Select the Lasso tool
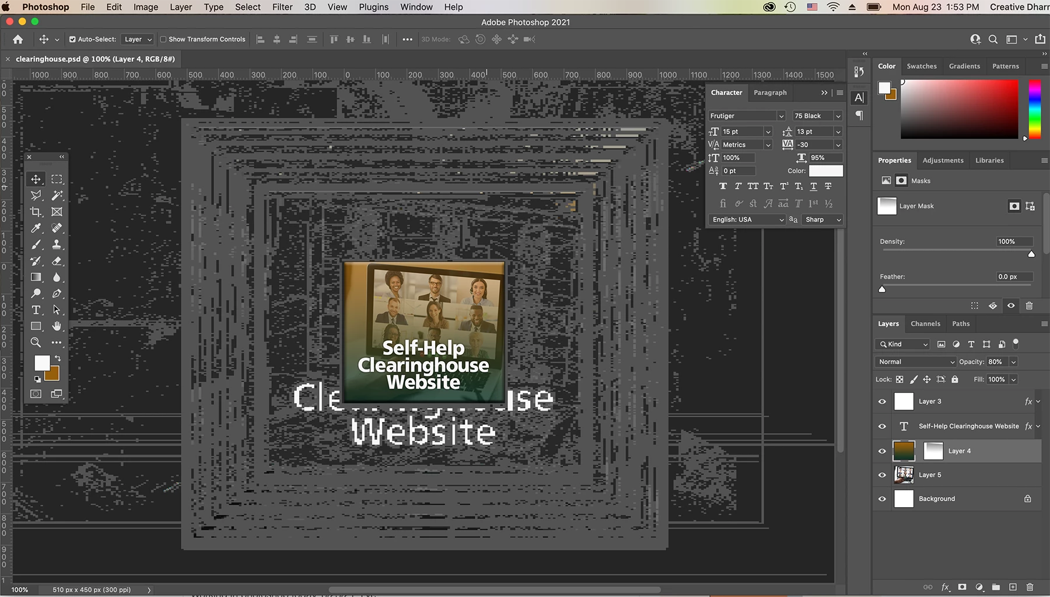Viewport: 1050px width, 597px height. 36,195
